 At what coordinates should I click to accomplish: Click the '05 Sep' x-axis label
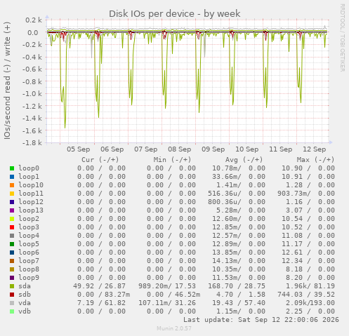[79, 149]
